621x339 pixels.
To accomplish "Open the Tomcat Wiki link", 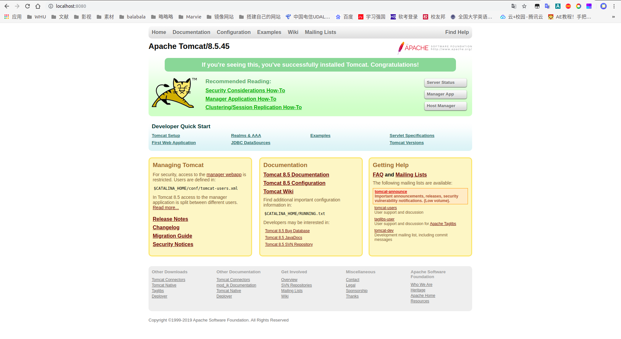I will 278,192.
